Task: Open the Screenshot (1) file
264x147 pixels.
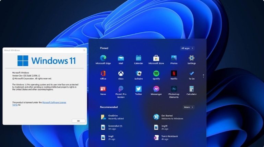Action: (111, 128)
